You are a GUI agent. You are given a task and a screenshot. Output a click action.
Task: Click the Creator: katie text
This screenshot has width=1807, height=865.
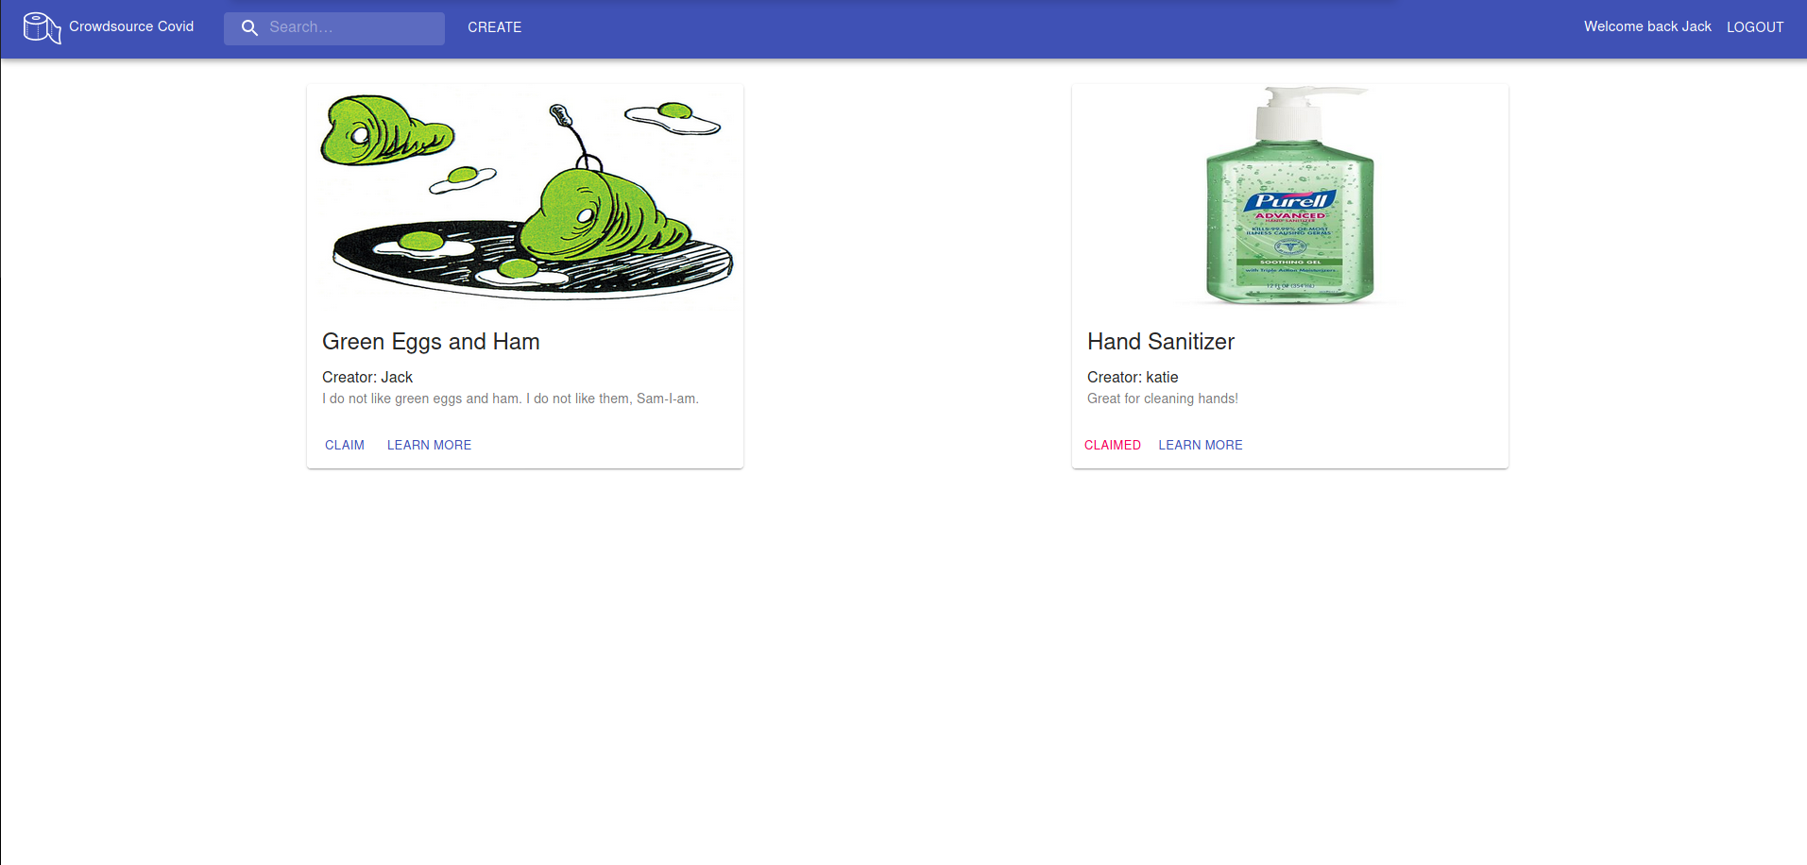pos(1133,377)
